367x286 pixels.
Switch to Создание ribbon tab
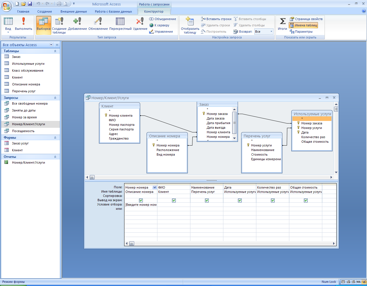(x=45, y=11)
